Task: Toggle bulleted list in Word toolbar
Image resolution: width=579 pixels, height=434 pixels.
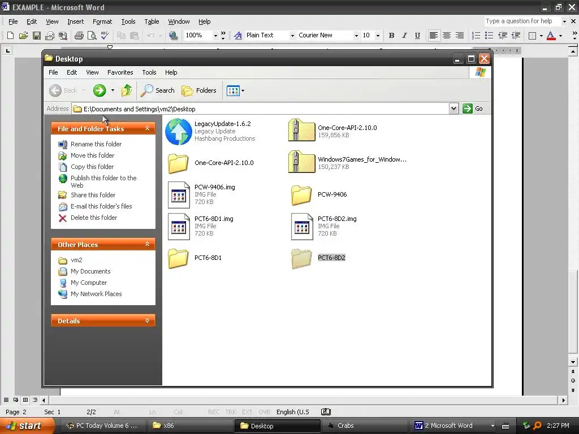Action: [x=489, y=36]
